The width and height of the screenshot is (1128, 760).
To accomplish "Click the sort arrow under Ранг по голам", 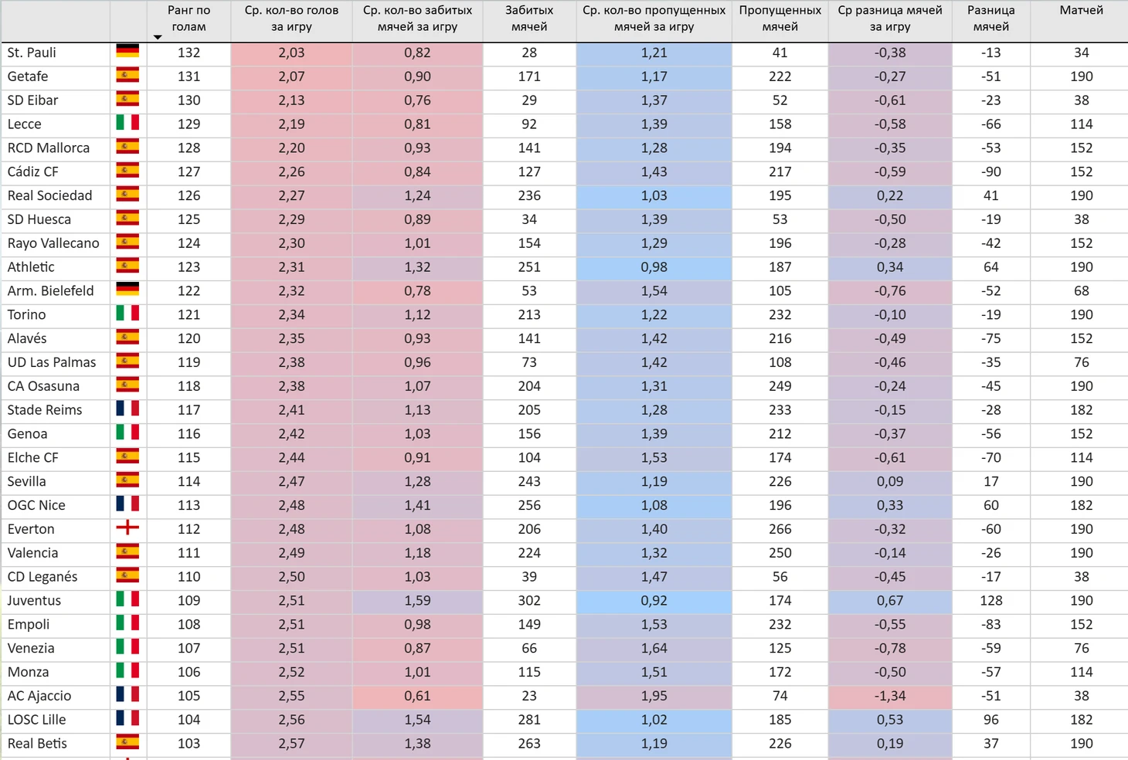I will coord(158,37).
